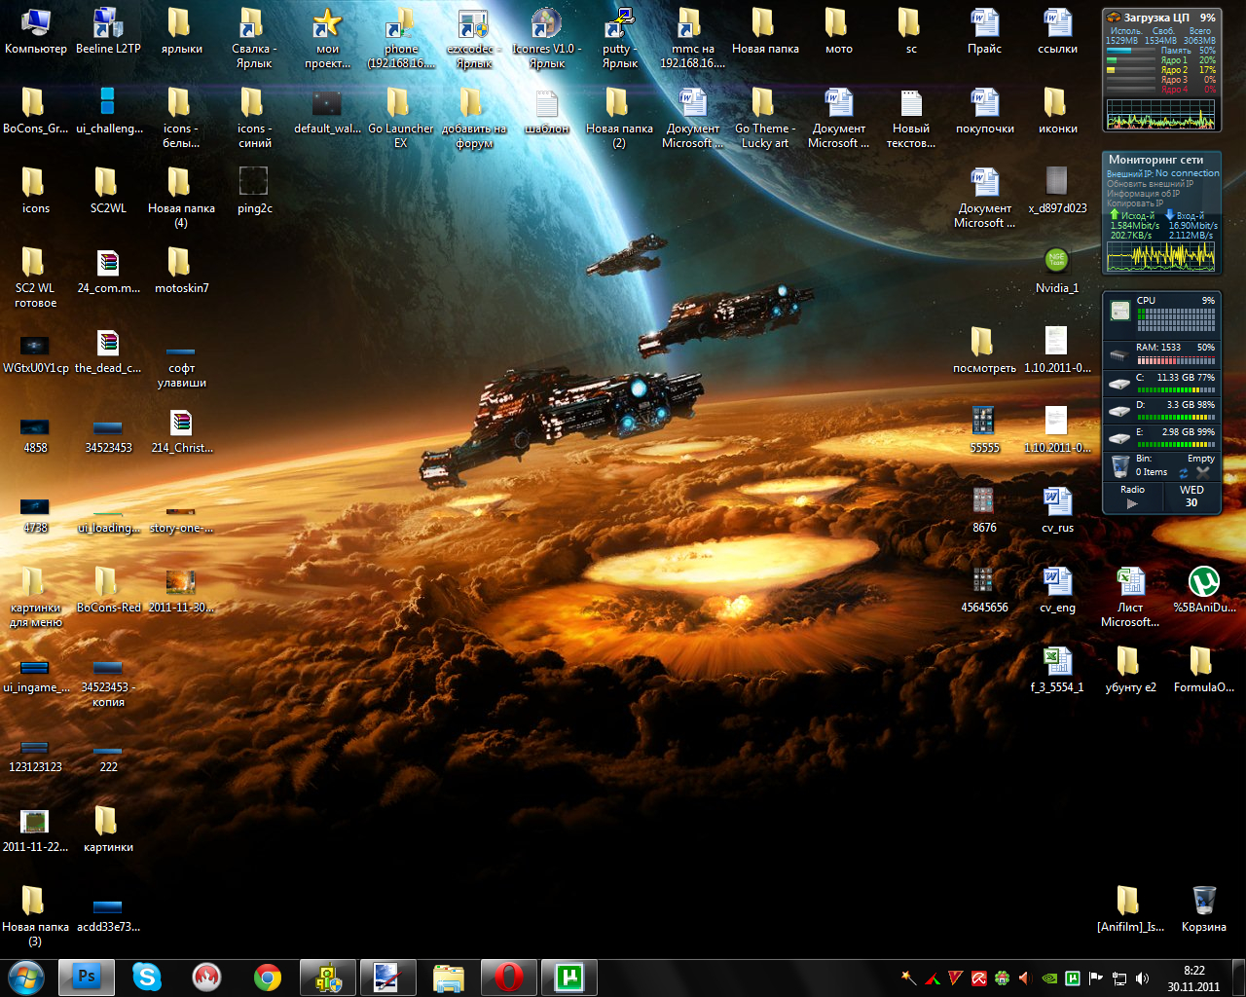Open the 2011-11-30... image thumbnail
This screenshot has height=997, width=1246.
coord(181,590)
